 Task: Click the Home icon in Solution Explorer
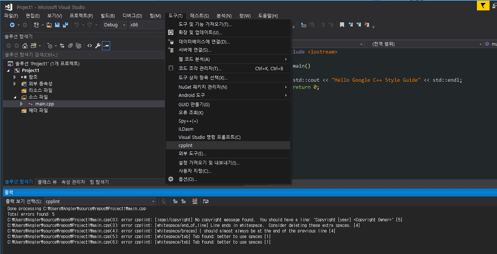pos(25,46)
